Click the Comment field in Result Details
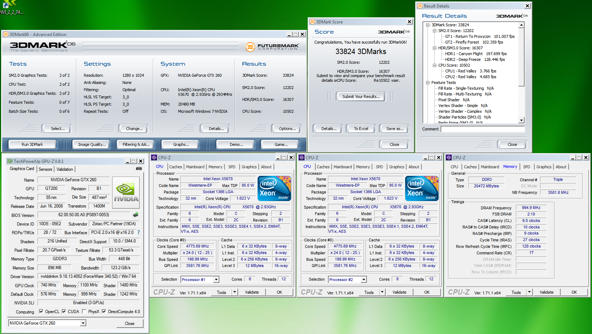Viewport: 592px width, 334px height. pyautogui.click(x=483, y=129)
